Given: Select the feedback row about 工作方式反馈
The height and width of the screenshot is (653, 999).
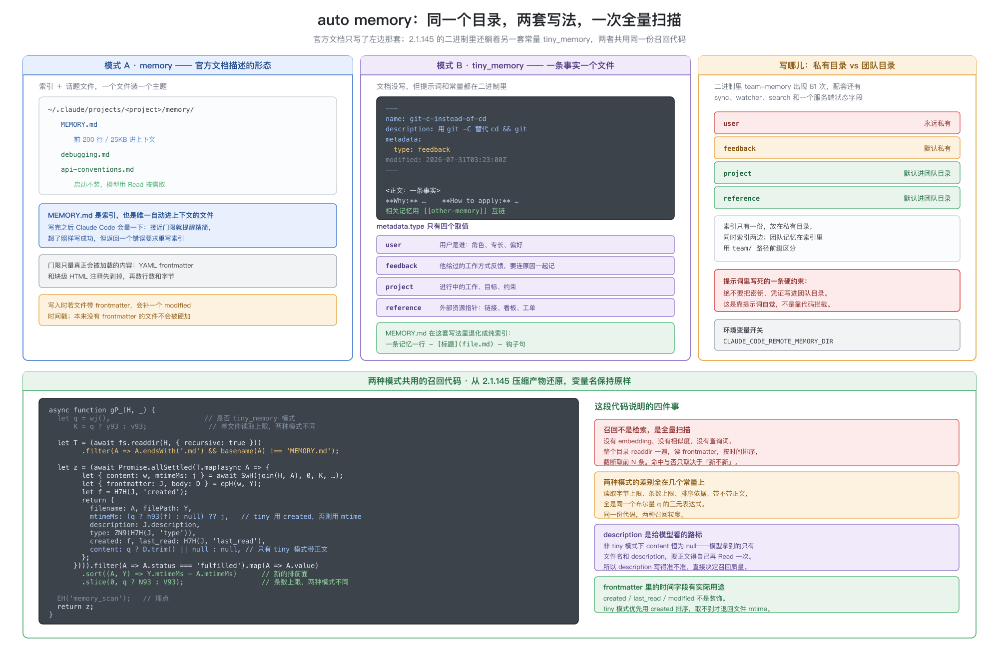Looking at the screenshot, I should point(525,266).
